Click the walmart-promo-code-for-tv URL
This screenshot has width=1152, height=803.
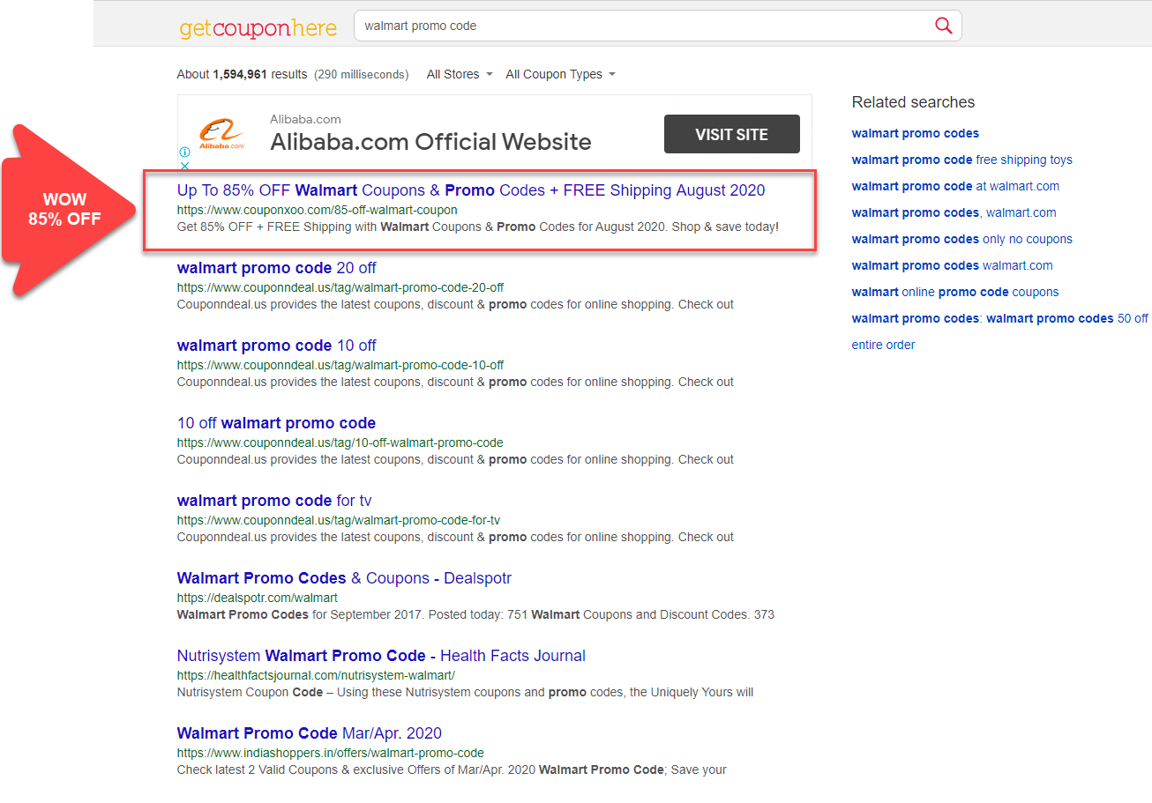pos(339,520)
